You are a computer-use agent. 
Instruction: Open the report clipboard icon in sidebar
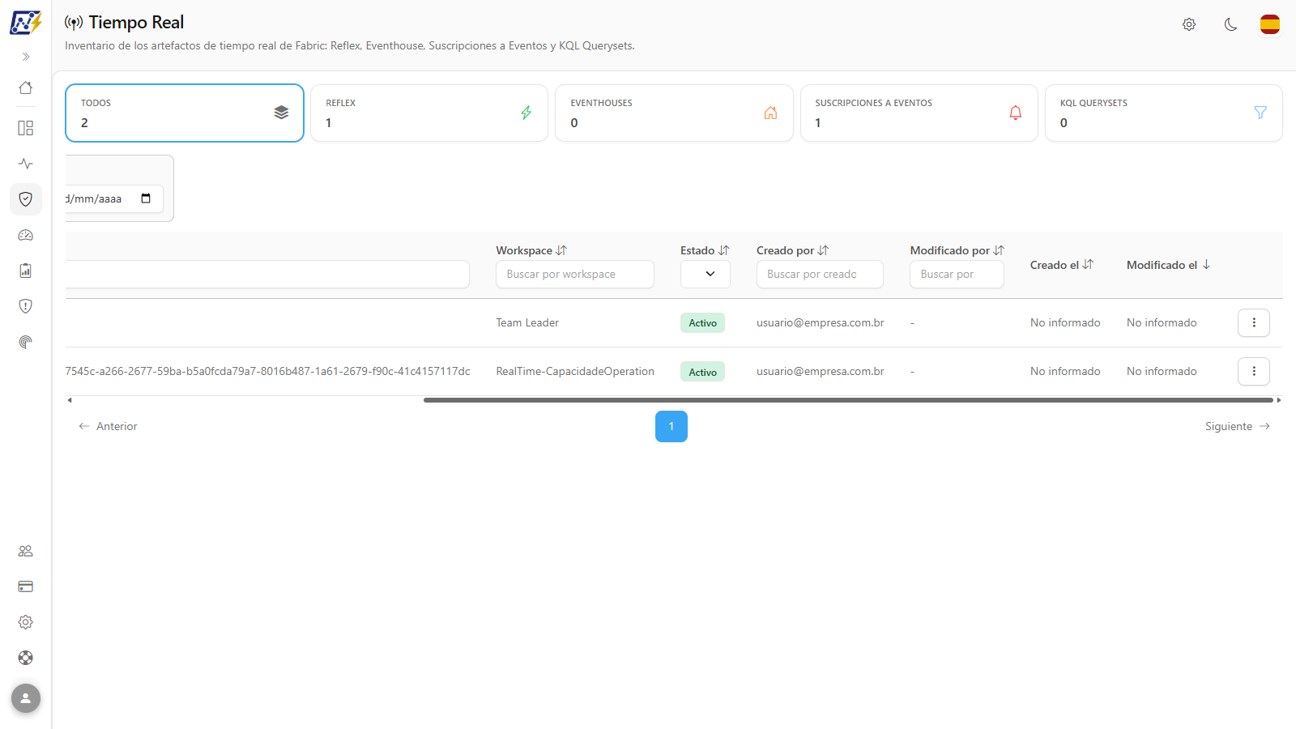(26, 271)
